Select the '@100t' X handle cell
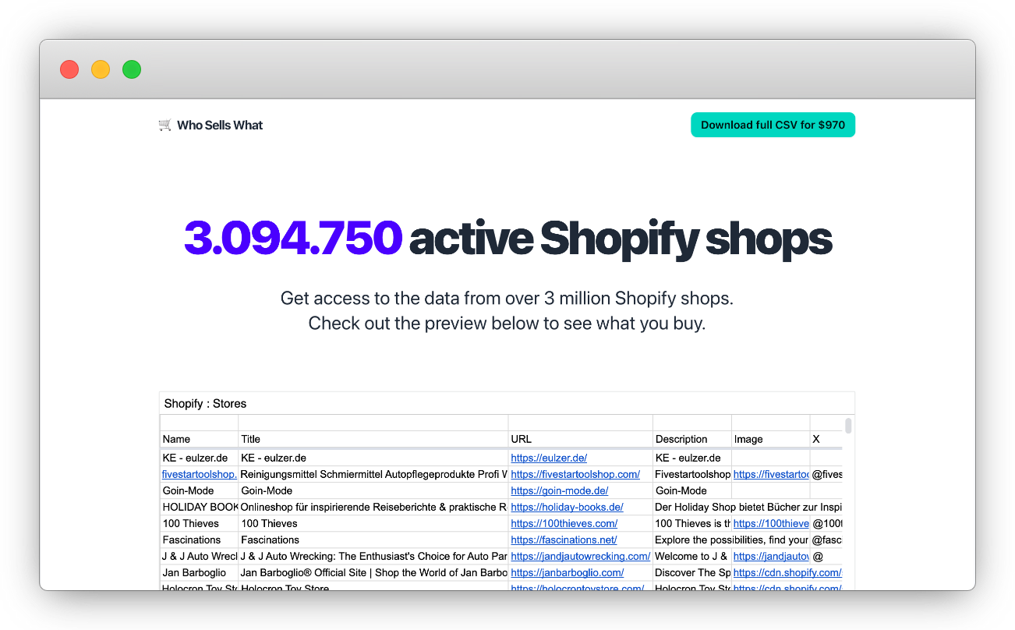This screenshot has height=630, width=1015. coord(826,523)
